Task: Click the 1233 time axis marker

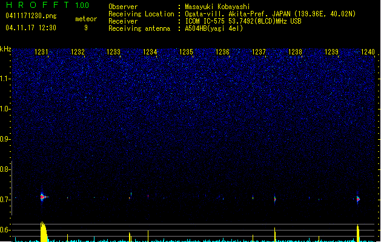Action: pyautogui.click(x=114, y=51)
